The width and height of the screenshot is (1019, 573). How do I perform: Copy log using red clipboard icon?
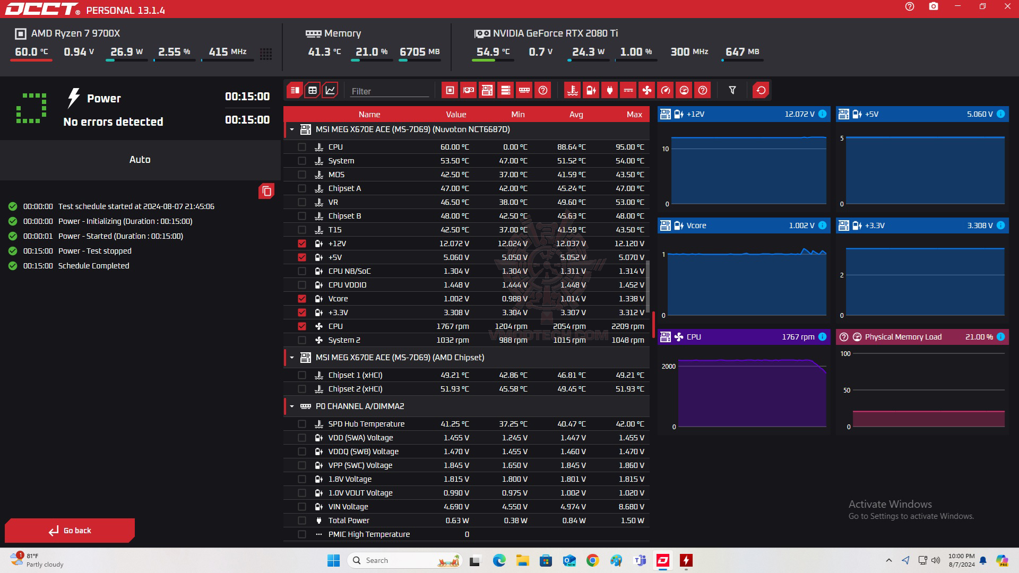click(x=266, y=191)
